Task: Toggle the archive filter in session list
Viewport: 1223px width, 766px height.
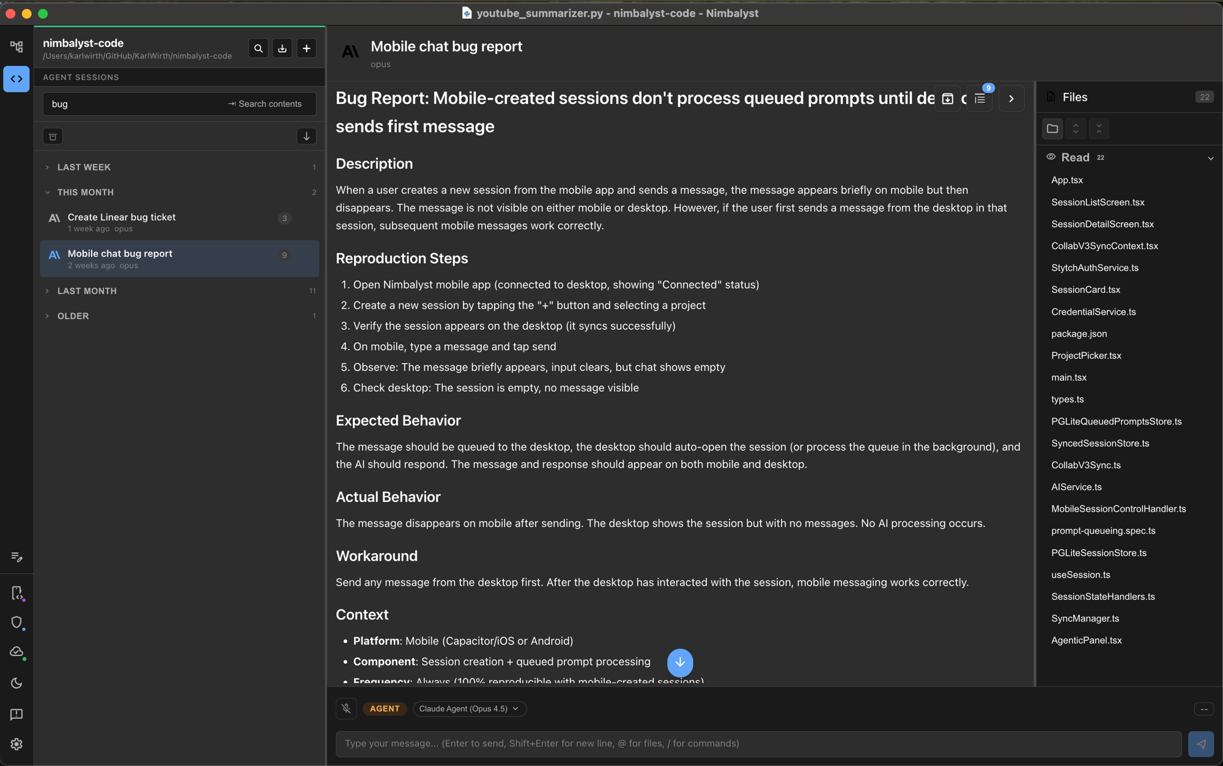Action: pyautogui.click(x=53, y=136)
